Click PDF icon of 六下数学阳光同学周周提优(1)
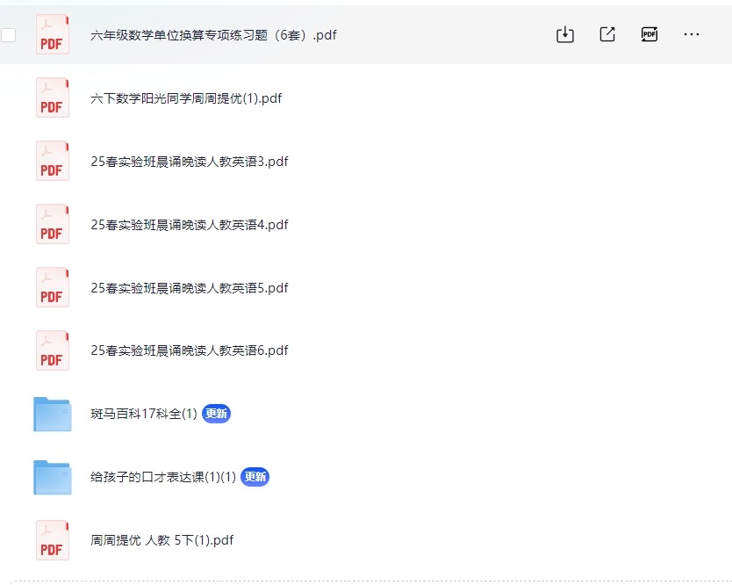The image size is (732, 585). [53, 97]
